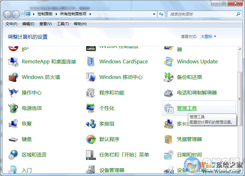Viewport: 245px width, 176px height.
Task: Open the 个性化 personalization icon
Action: (x=91, y=108)
